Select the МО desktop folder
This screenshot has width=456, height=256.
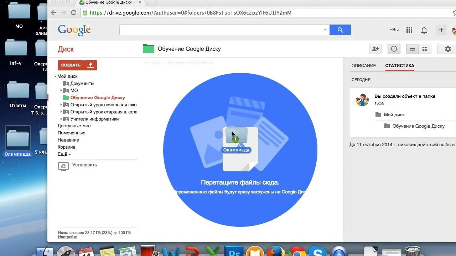coord(19,15)
